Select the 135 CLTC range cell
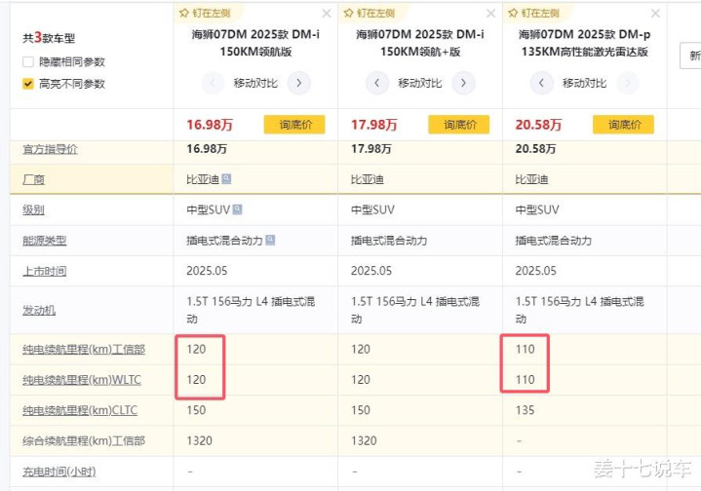 coord(525,410)
